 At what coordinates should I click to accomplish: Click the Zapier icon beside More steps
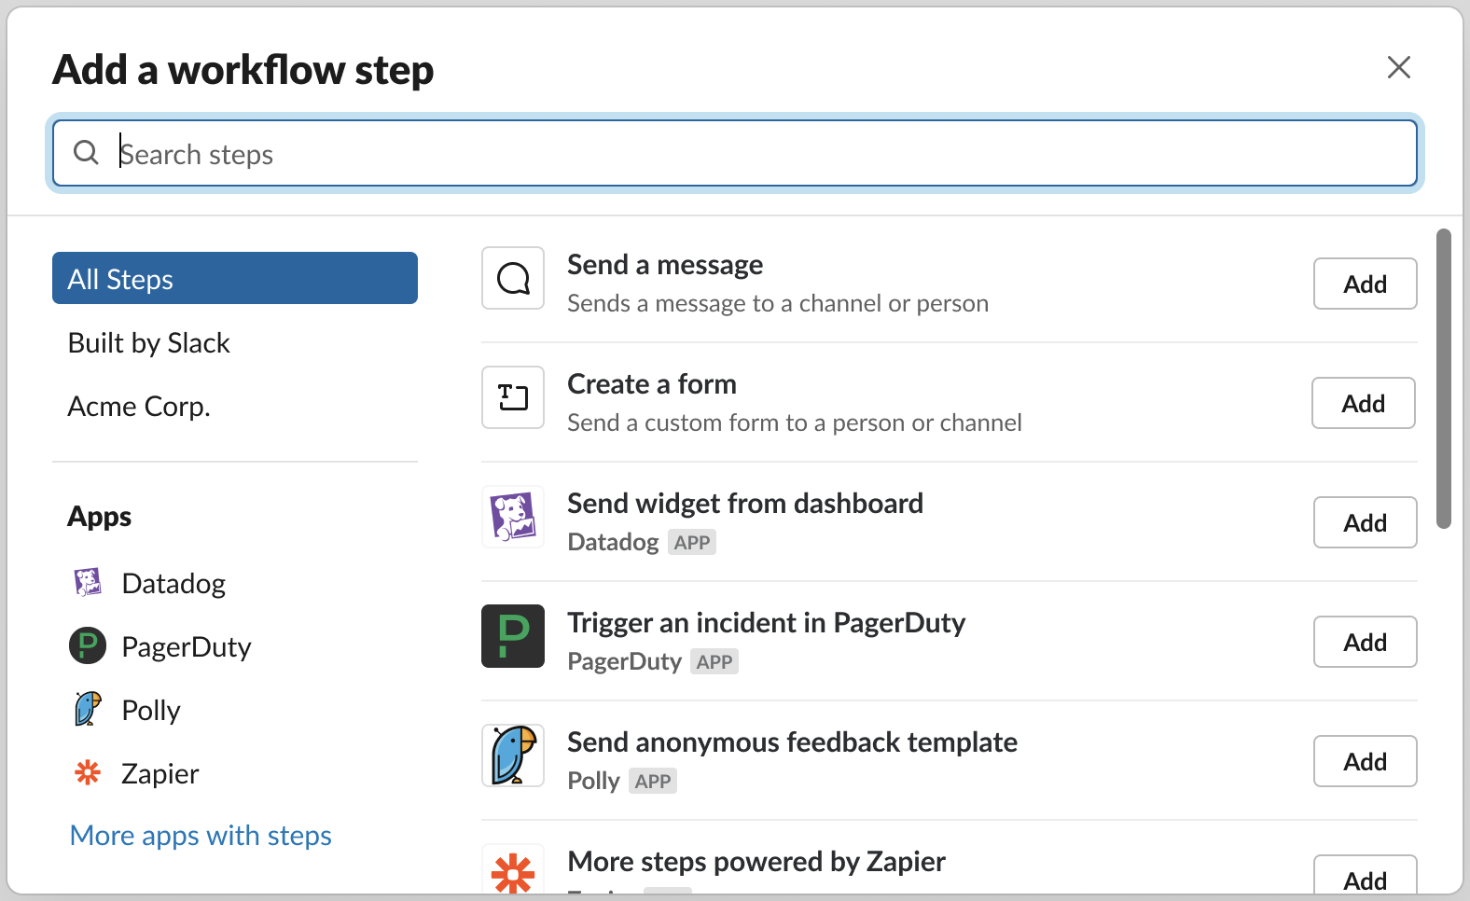click(513, 872)
